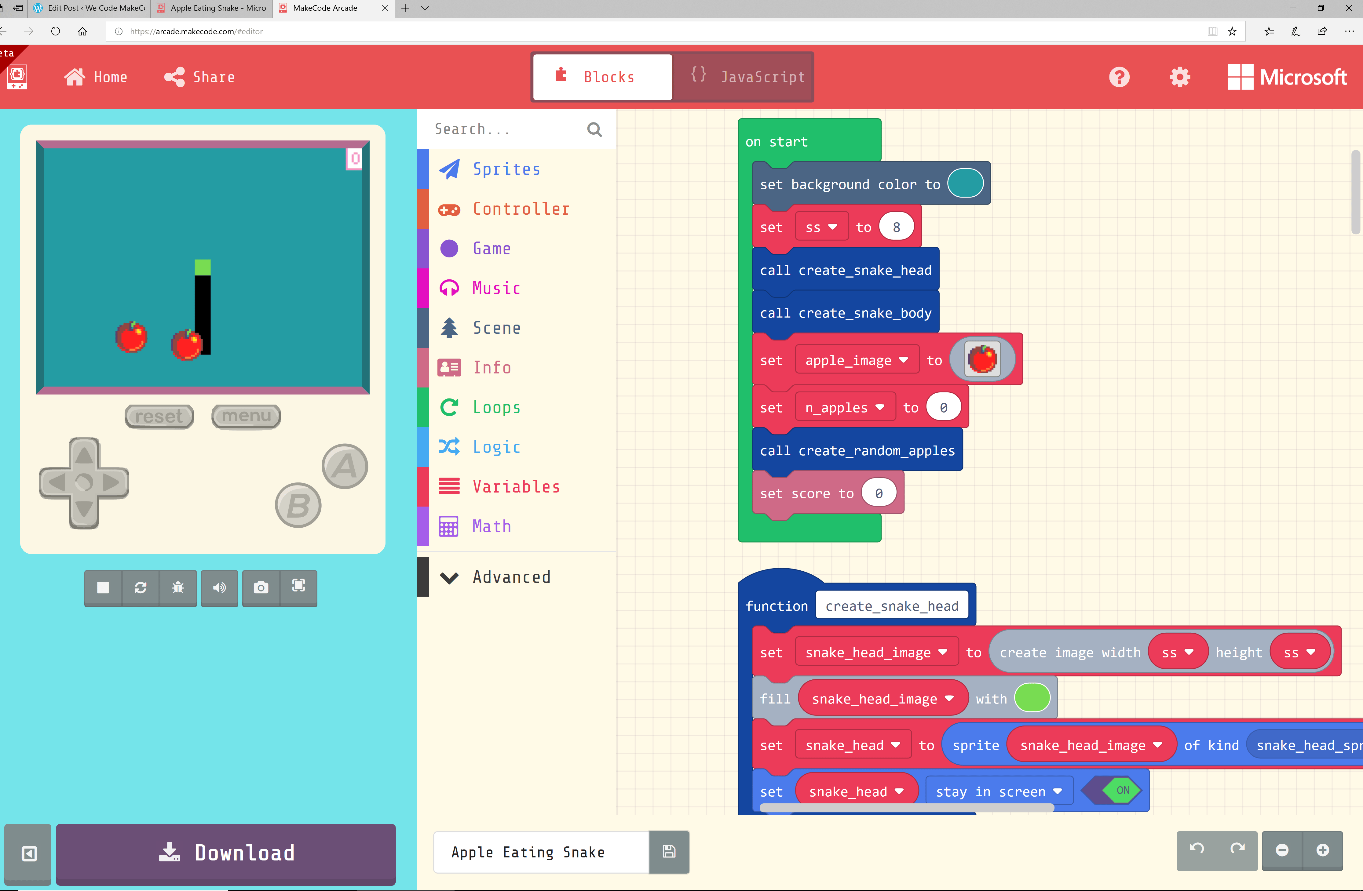Open the apple_image variable dropdown
This screenshot has width=1363, height=891.
(857, 360)
